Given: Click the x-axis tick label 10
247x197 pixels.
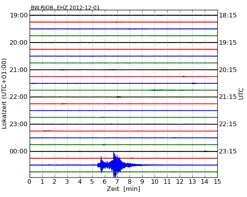Looking at the screenshot, I should (x=155, y=181).
